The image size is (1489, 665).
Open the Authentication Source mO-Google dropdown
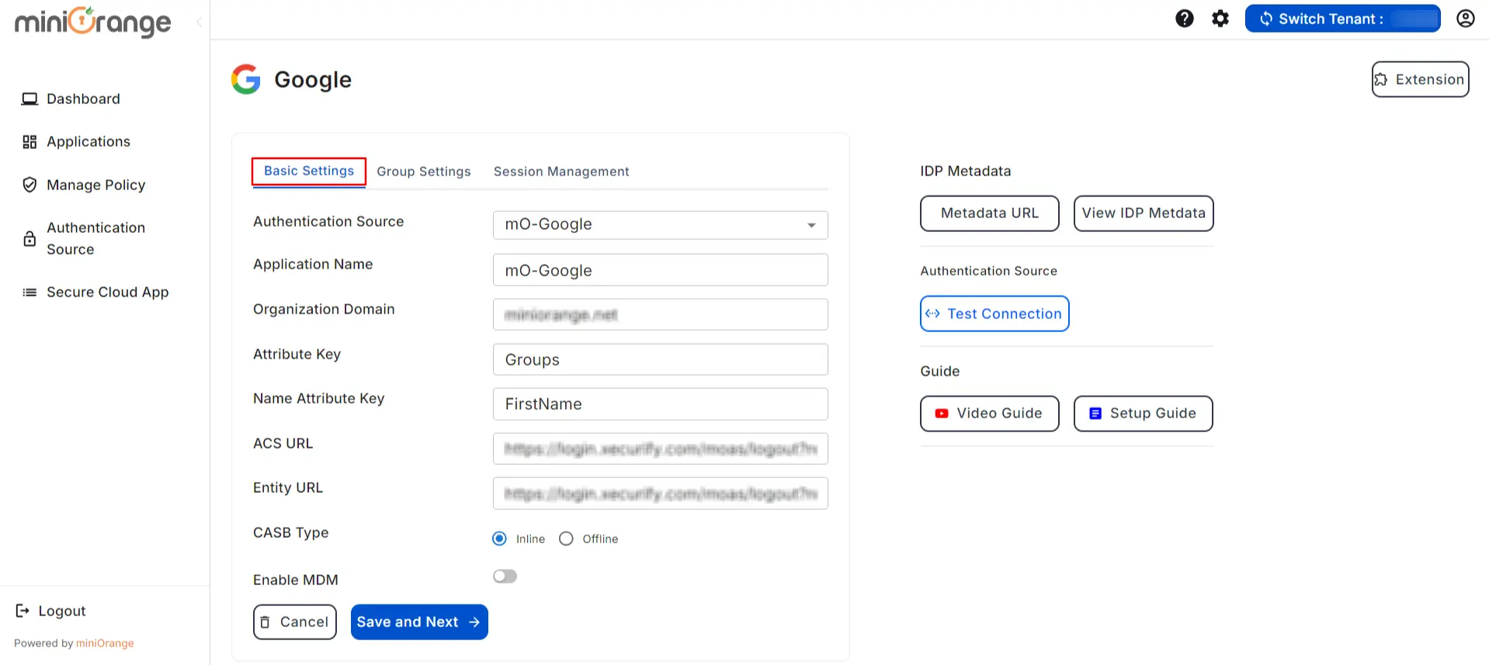[x=661, y=225]
